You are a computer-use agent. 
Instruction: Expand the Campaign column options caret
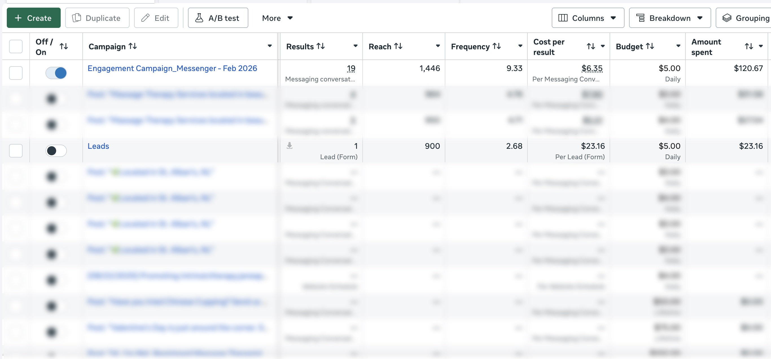coord(270,46)
